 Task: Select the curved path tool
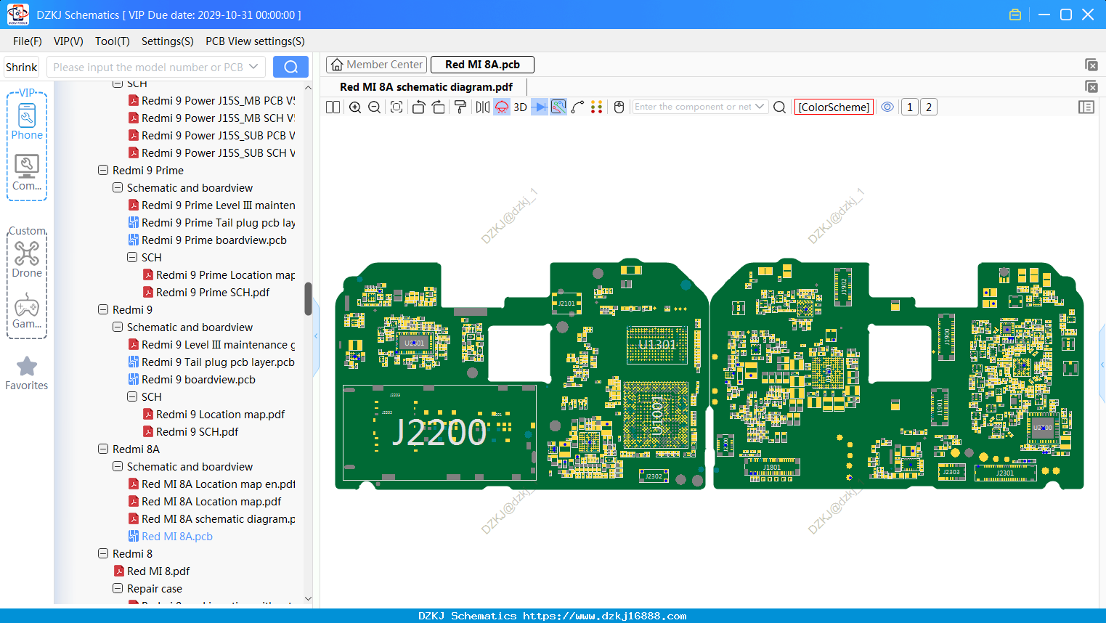point(578,107)
